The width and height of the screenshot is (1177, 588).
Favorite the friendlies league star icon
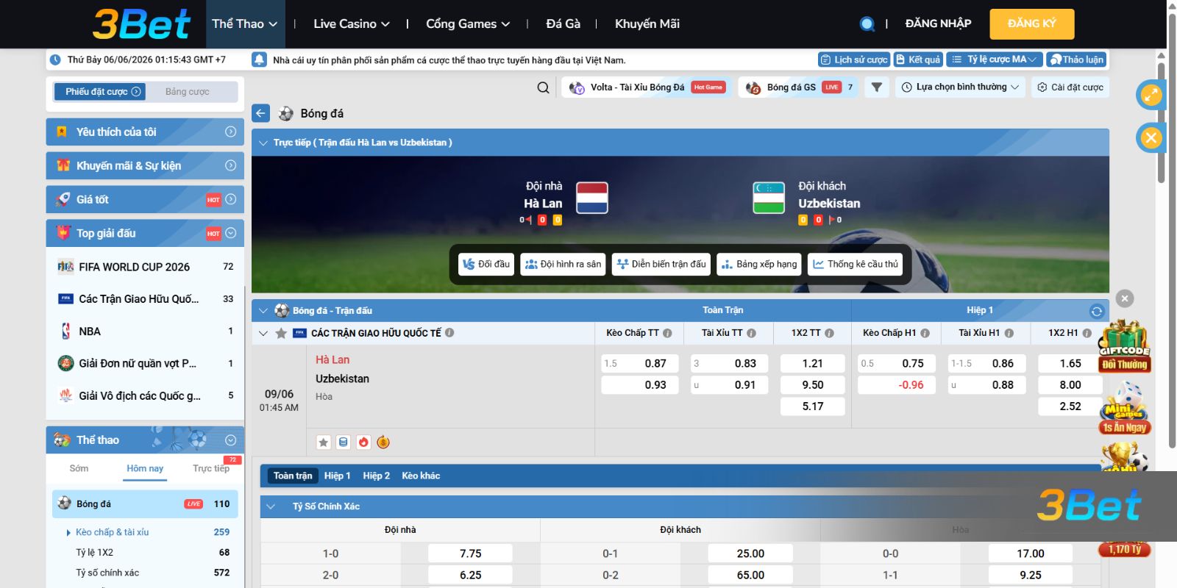(281, 333)
